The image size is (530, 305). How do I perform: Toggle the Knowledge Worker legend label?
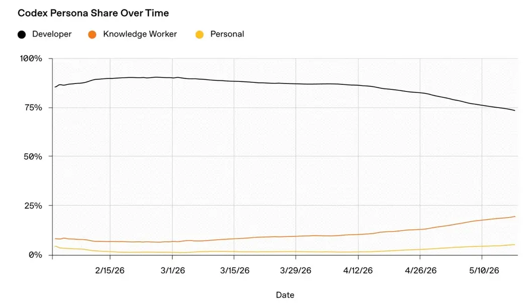click(140, 34)
